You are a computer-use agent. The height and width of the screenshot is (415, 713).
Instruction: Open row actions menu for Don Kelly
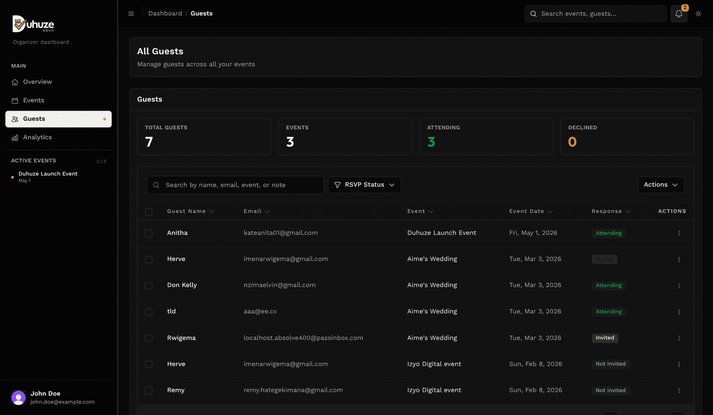coord(679,286)
